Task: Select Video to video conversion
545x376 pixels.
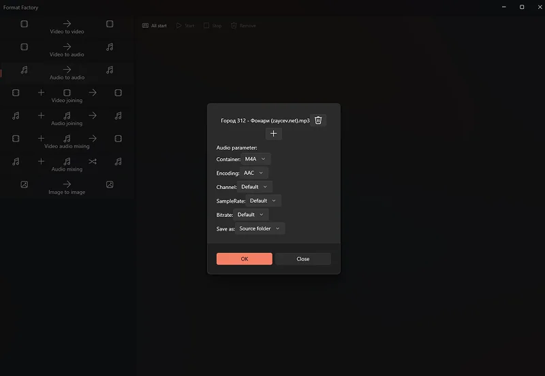Action: 67,27
